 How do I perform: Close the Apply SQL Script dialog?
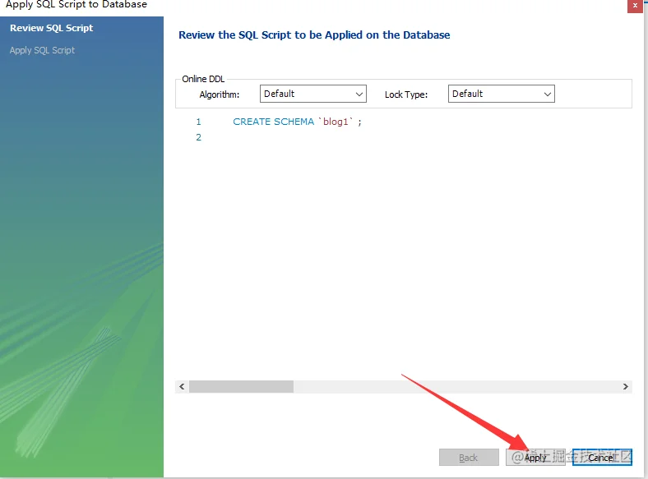(x=635, y=6)
